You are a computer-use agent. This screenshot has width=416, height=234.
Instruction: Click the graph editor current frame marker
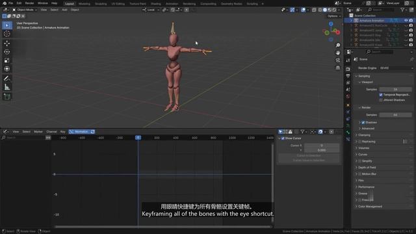point(138,137)
